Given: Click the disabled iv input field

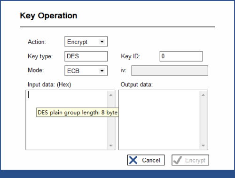Looking at the screenshot, I should tap(170, 70).
